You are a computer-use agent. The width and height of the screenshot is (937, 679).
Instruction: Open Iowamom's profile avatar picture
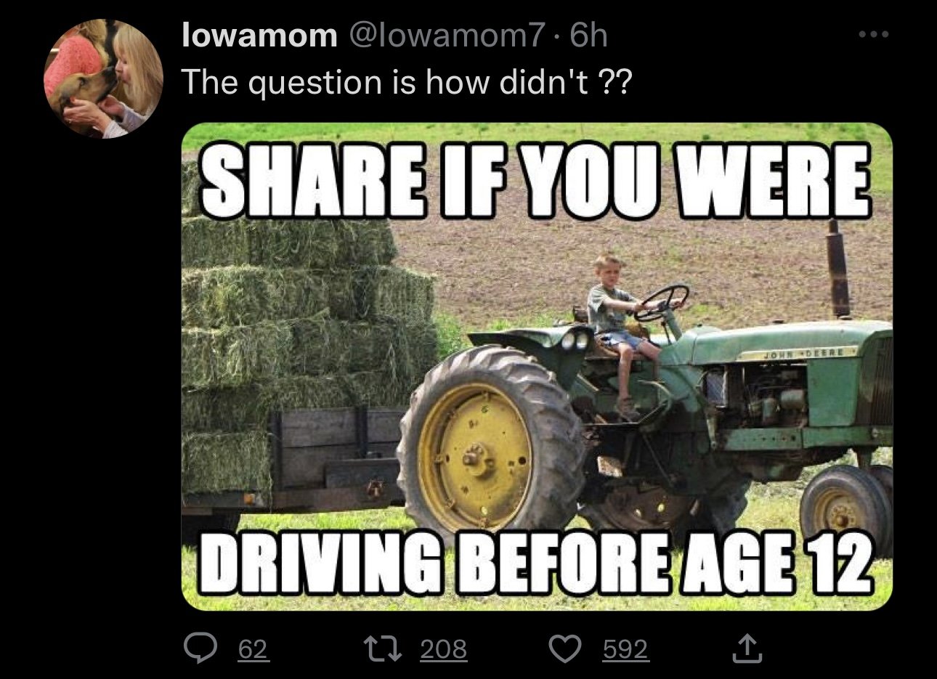(103, 78)
